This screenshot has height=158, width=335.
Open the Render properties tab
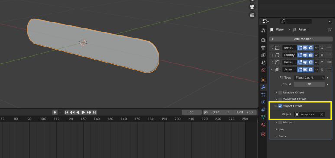click(263, 40)
